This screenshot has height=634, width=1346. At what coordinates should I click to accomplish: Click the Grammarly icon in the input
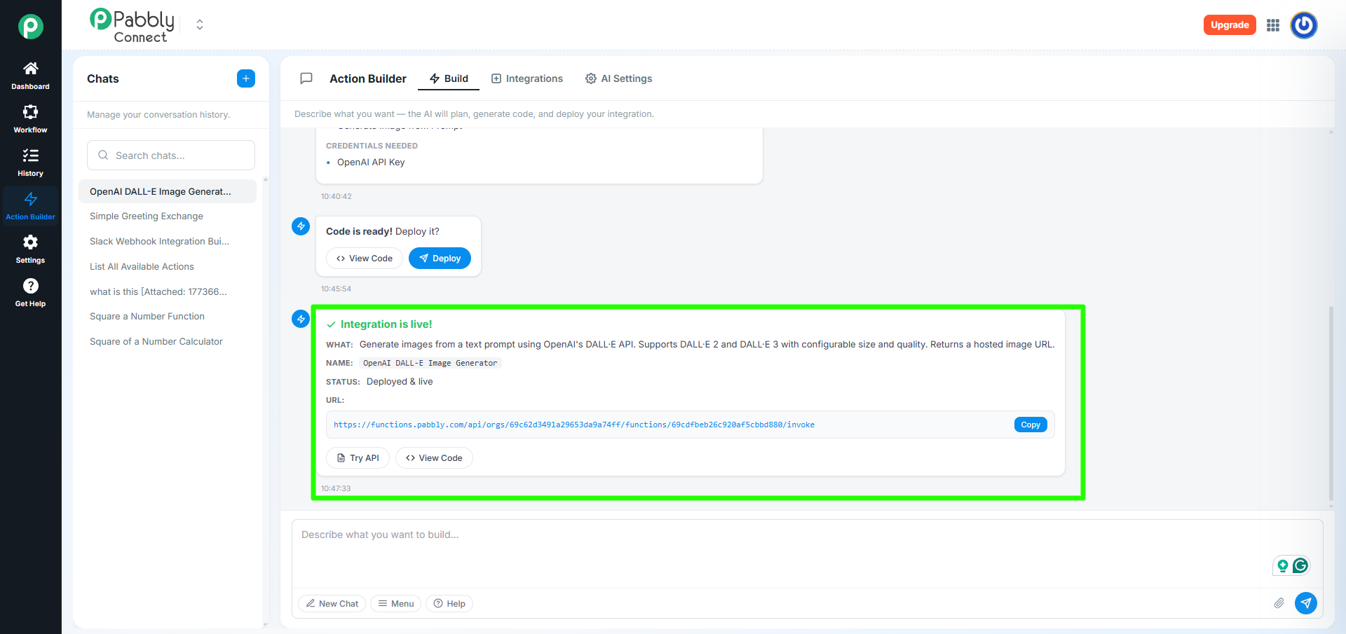coord(1300,565)
